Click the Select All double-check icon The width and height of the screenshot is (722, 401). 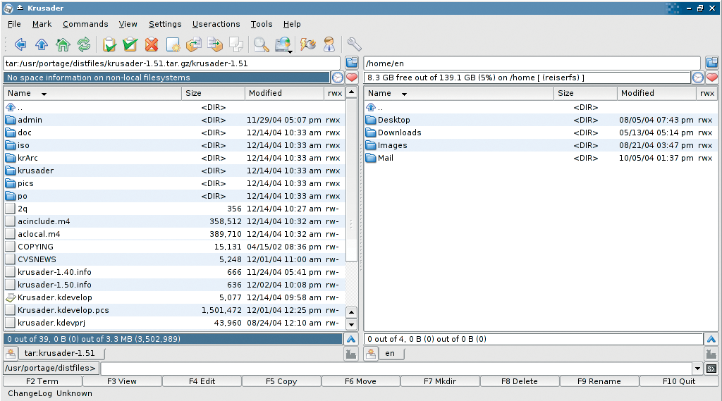pyautogui.click(x=130, y=44)
